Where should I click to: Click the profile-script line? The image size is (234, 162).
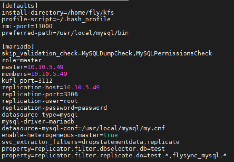[56, 19]
